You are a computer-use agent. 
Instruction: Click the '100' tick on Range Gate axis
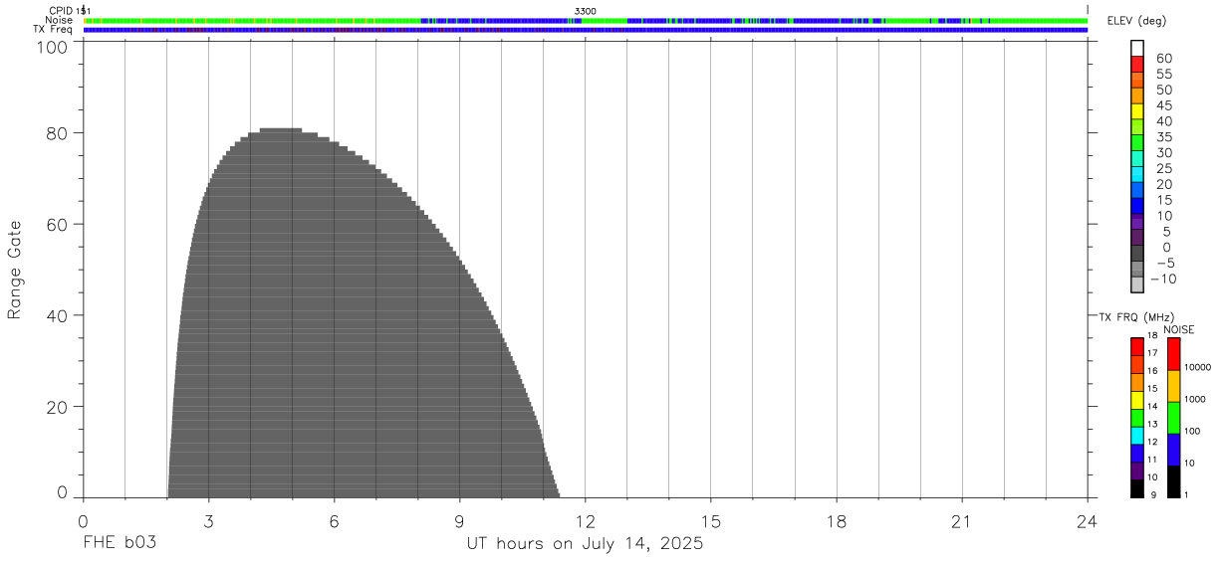click(x=54, y=47)
